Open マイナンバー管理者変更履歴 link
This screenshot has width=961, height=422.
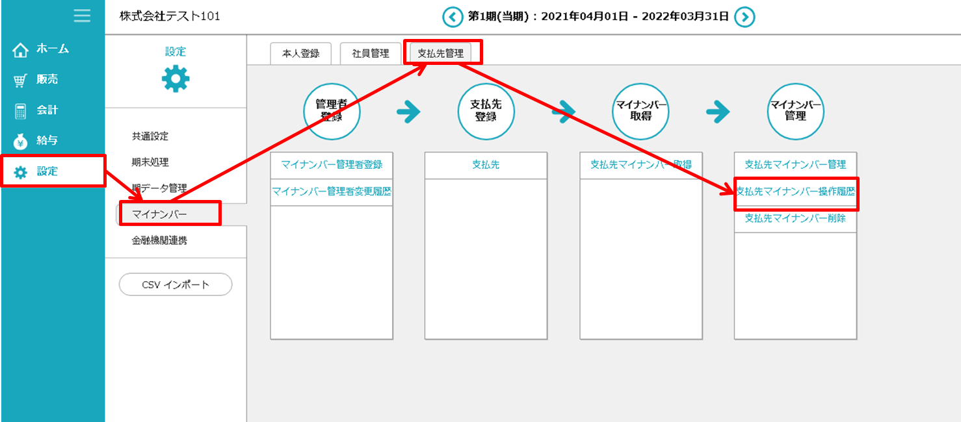[x=332, y=191]
